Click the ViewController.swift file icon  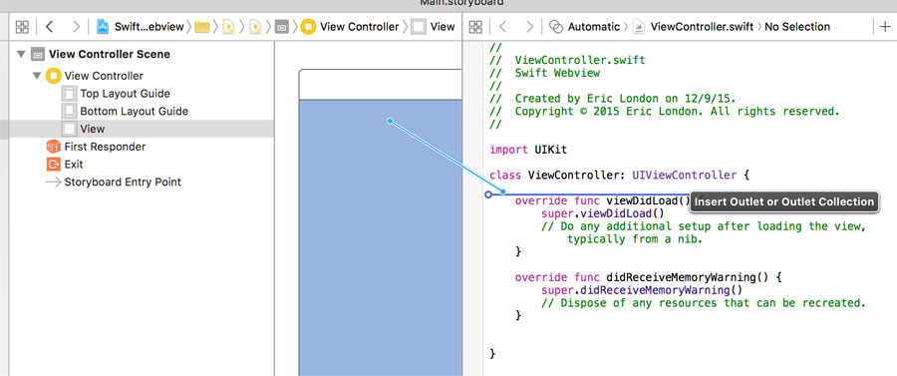point(639,26)
